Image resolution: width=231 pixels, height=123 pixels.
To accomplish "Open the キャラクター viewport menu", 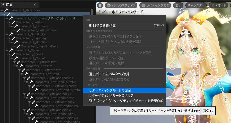I will [x=196, y=5].
